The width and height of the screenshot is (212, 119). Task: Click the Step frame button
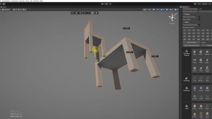tap(110, 4)
